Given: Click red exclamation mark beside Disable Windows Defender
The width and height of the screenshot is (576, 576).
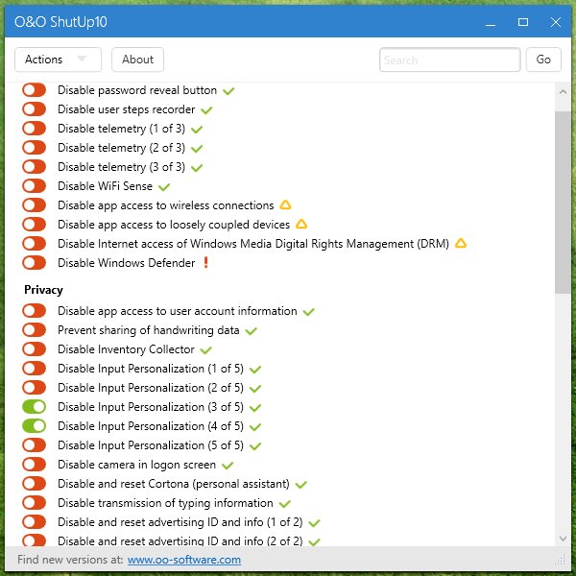Looking at the screenshot, I should pos(205,262).
